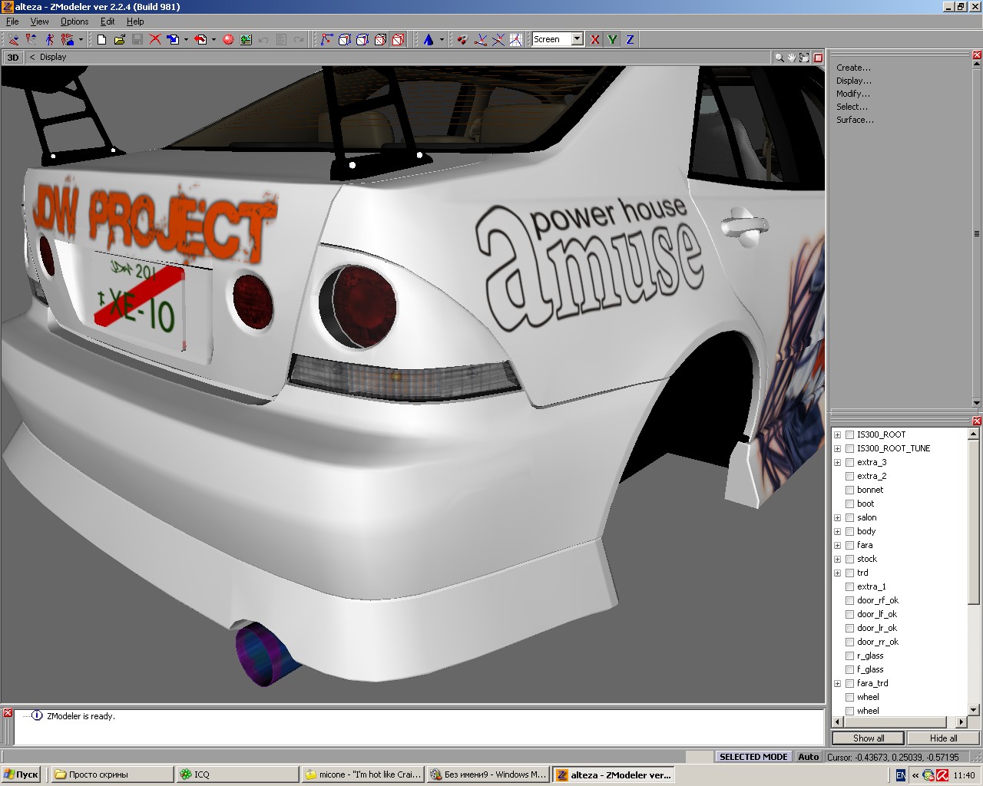Viewport: 983px width, 786px height.
Task: Switch to the Просто скрины taskbar window
Action: click(112, 774)
